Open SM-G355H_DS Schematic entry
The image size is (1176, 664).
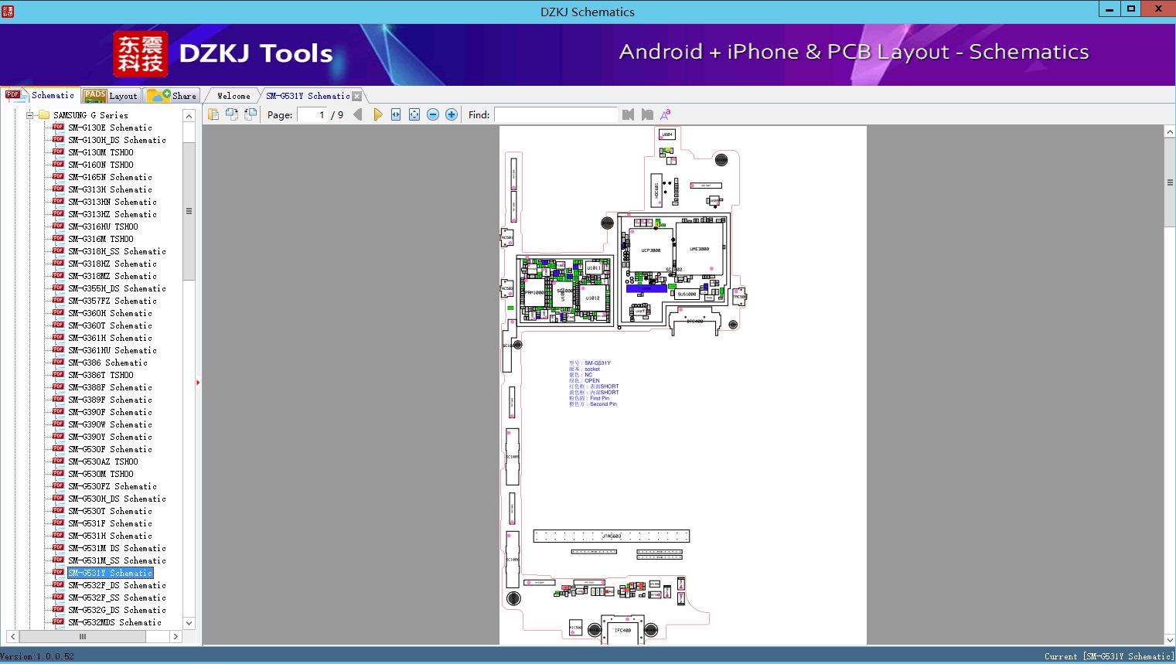pyautogui.click(x=117, y=288)
